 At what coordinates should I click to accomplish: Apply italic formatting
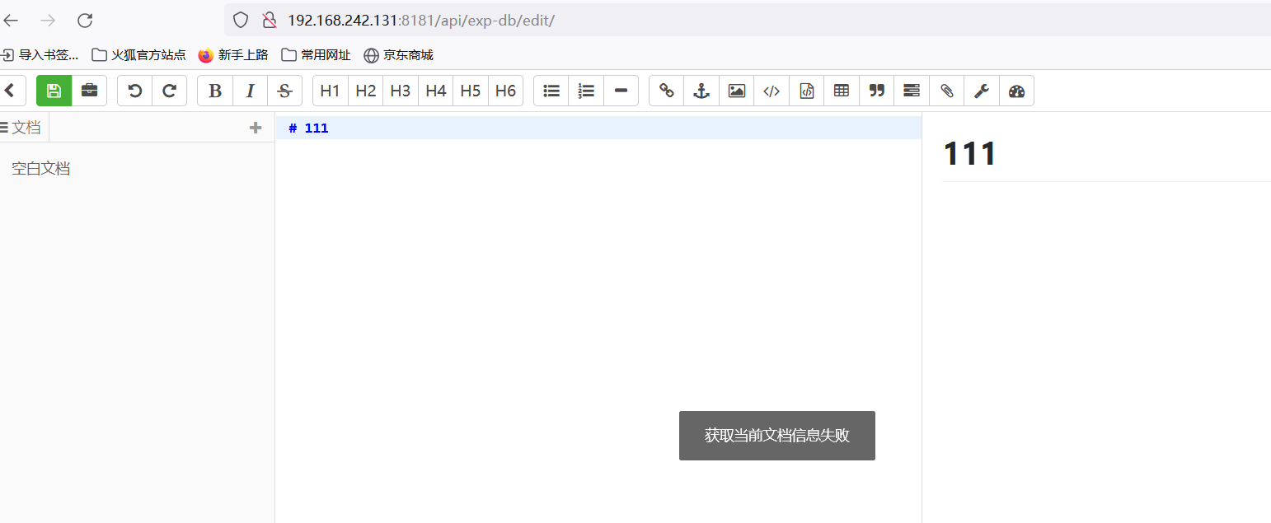tap(250, 91)
